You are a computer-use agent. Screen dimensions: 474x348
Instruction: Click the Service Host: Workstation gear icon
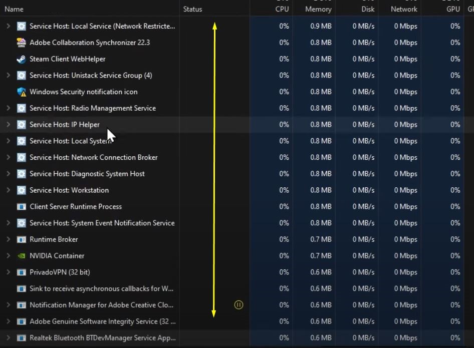tap(21, 190)
